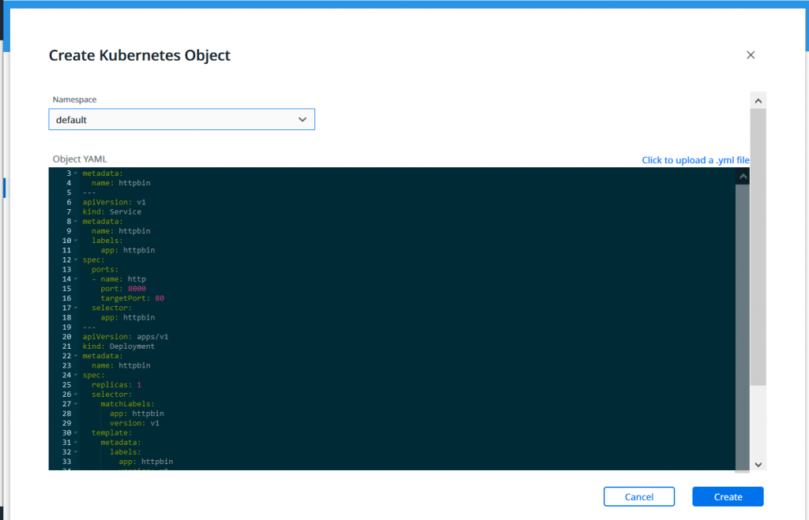The image size is (809, 520).
Task: Collapse the labels block at line 10
Action: (76, 241)
